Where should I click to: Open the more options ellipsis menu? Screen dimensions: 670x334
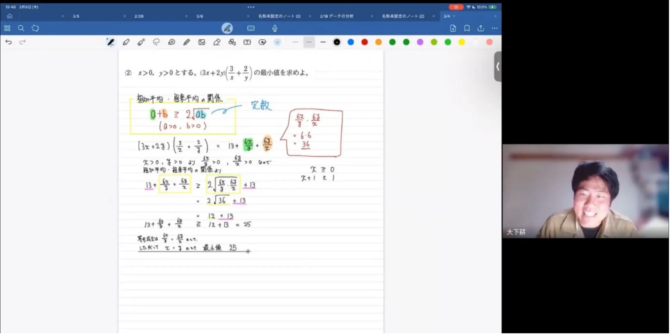(x=495, y=28)
